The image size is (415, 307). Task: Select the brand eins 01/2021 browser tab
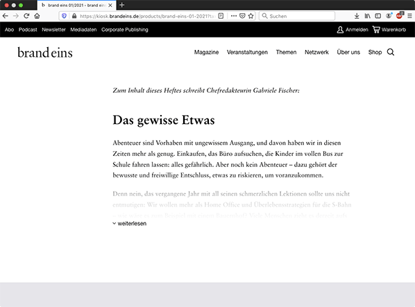click(x=76, y=5)
